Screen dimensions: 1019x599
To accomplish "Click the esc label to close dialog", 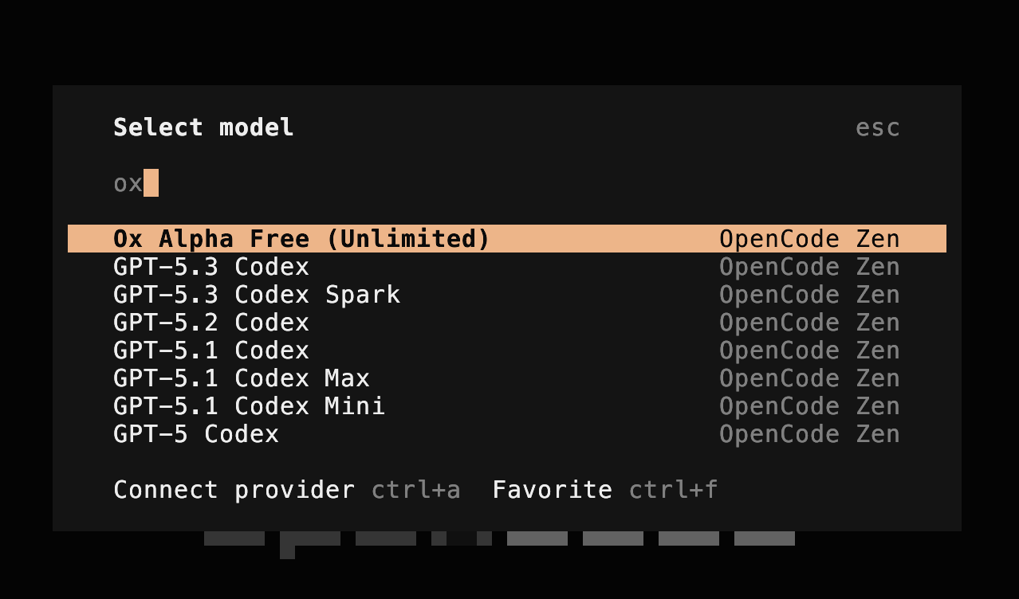I will 878,127.
